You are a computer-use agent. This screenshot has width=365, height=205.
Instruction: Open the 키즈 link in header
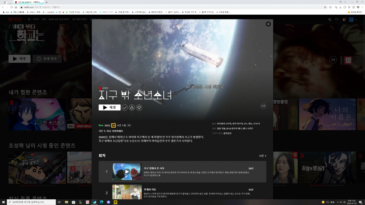click(x=337, y=20)
